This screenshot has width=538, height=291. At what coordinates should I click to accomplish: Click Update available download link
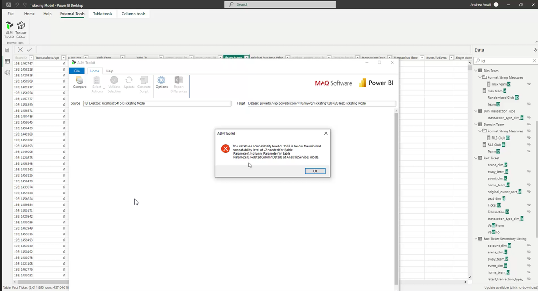pyautogui.click(x=511, y=288)
